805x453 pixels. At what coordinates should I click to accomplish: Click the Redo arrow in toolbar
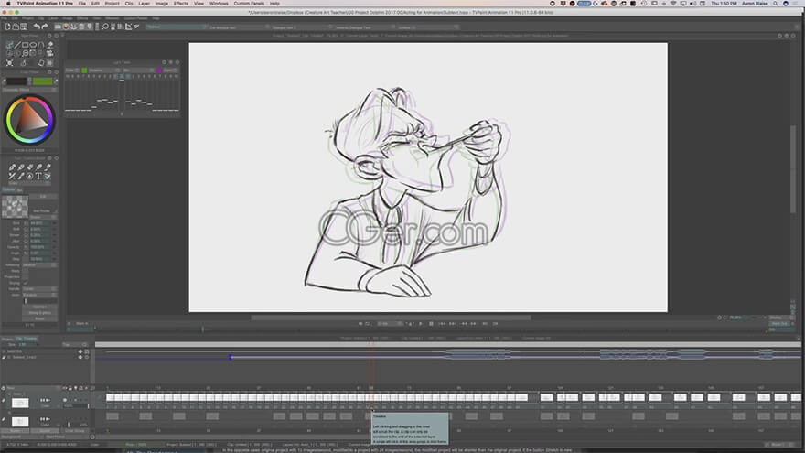[x=45, y=27]
